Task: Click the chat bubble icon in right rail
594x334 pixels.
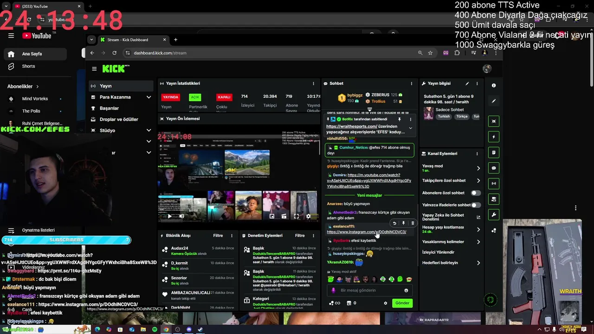Action: tap(494, 168)
